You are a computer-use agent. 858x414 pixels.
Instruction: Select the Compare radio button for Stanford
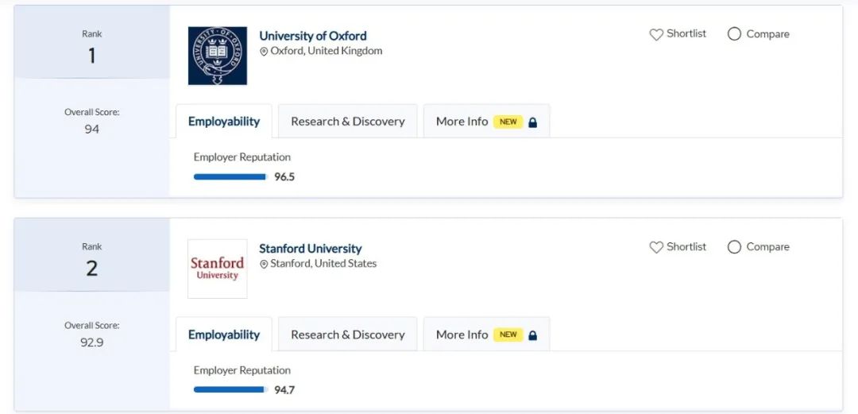pyautogui.click(x=734, y=247)
